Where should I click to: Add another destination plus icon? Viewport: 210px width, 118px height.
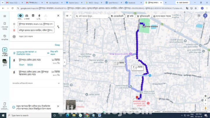point(14,37)
